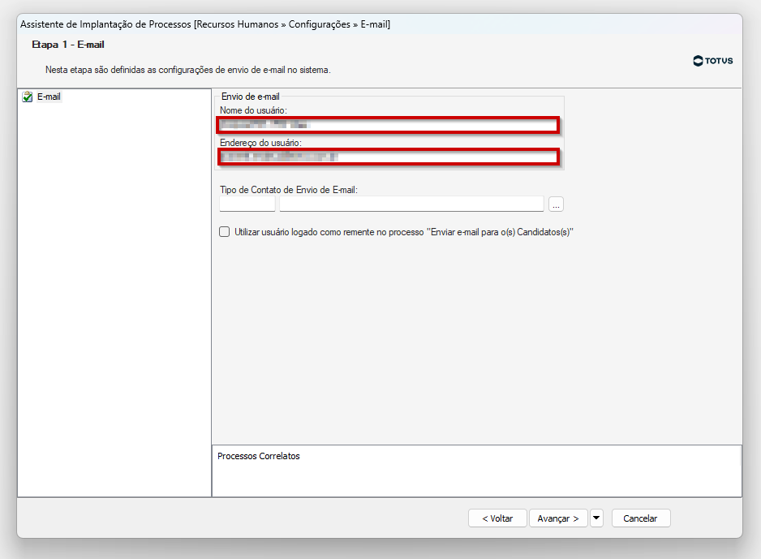Select the E-mail item in the left tree
Screen dimensions: 761x559
pos(49,97)
